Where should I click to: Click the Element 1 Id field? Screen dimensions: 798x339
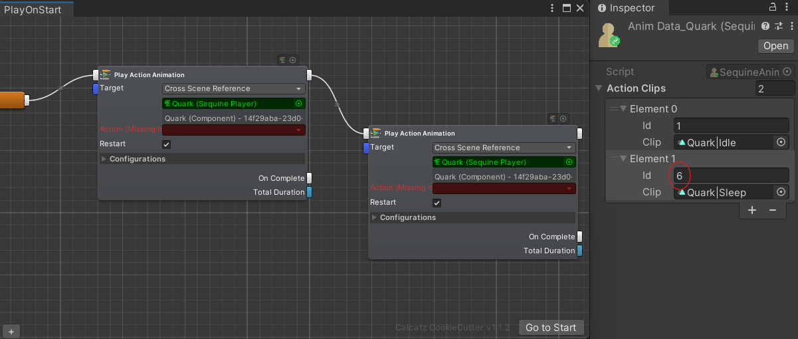click(731, 175)
